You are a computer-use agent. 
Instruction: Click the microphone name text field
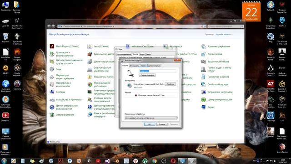click(157, 71)
